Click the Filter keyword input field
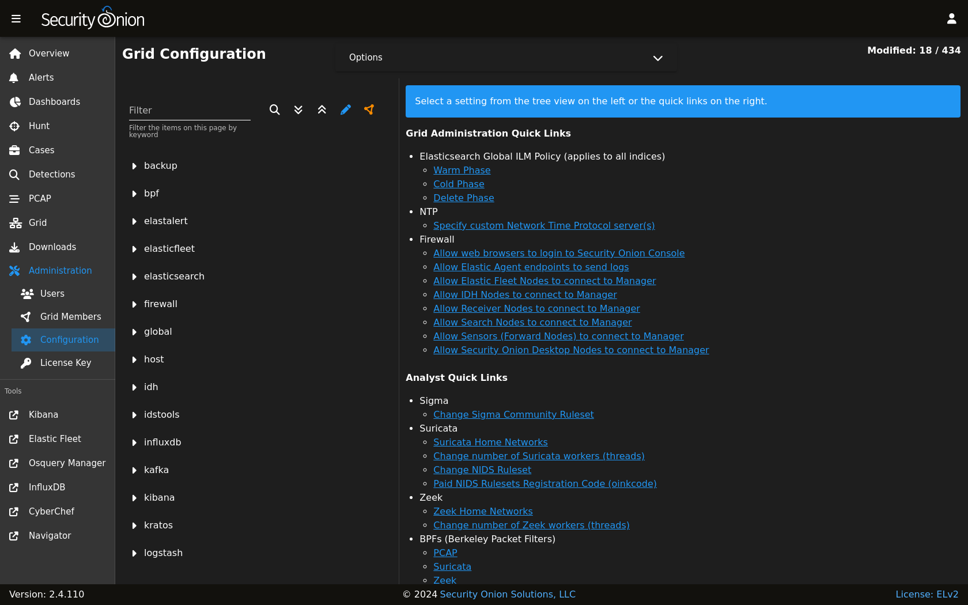Screen dimensions: 968x605 (x=190, y=110)
